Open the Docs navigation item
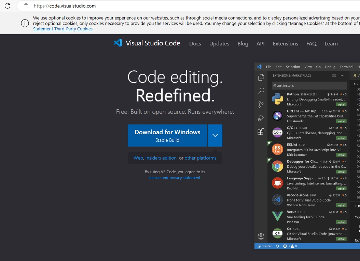Image resolution: width=360 pixels, height=261 pixels. (x=195, y=44)
